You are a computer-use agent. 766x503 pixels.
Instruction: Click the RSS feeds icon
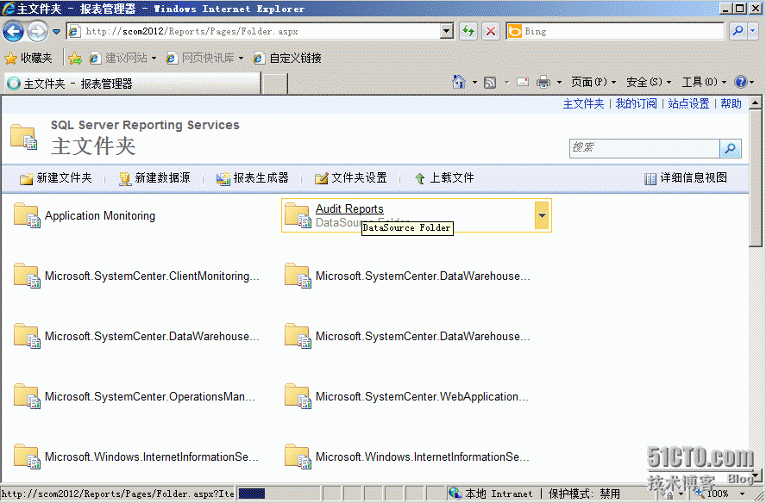490,83
